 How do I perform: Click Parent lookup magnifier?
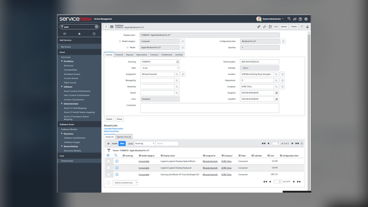coord(177,93)
